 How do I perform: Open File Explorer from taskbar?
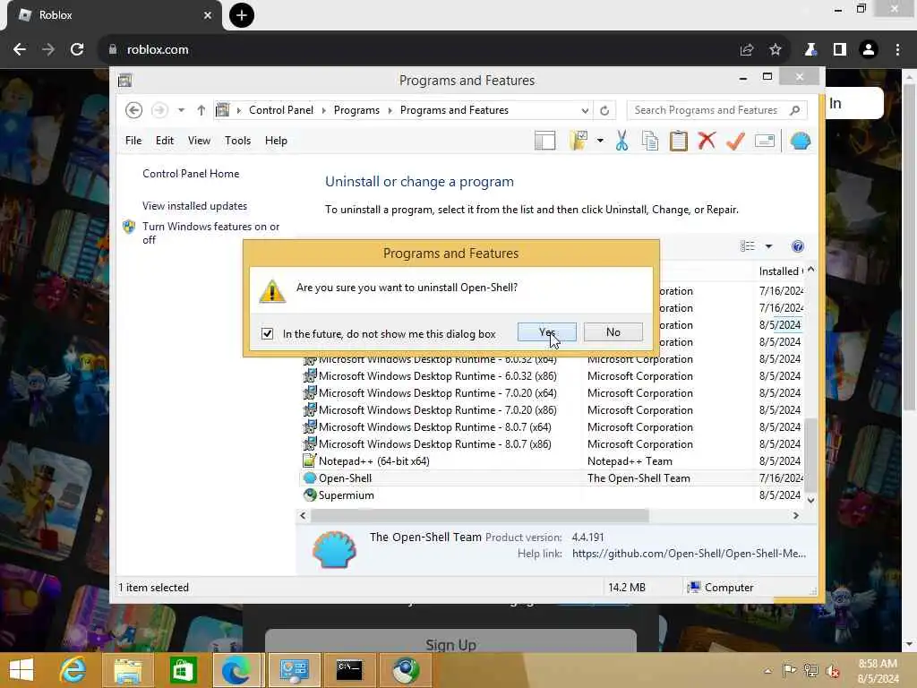128,670
